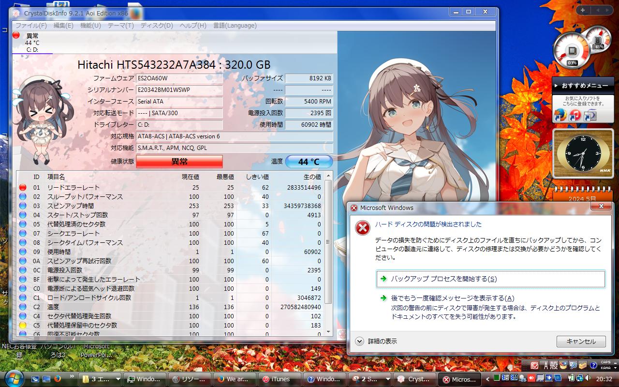Open the 言語(Language) menu

point(235,26)
